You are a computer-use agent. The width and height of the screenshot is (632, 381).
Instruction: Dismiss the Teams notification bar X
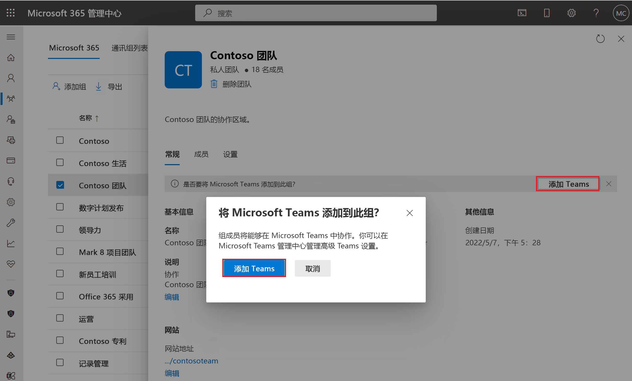pyautogui.click(x=609, y=184)
